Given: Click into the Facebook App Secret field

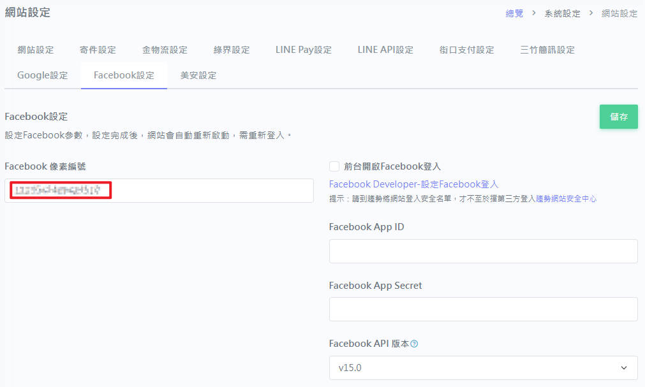Looking at the screenshot, I should click(x=483, y=309).
